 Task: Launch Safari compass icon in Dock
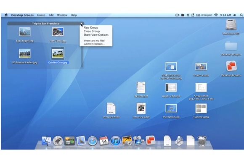[x=93, y=141]
